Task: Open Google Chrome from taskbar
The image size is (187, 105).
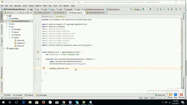Action: tap(64, 102)
